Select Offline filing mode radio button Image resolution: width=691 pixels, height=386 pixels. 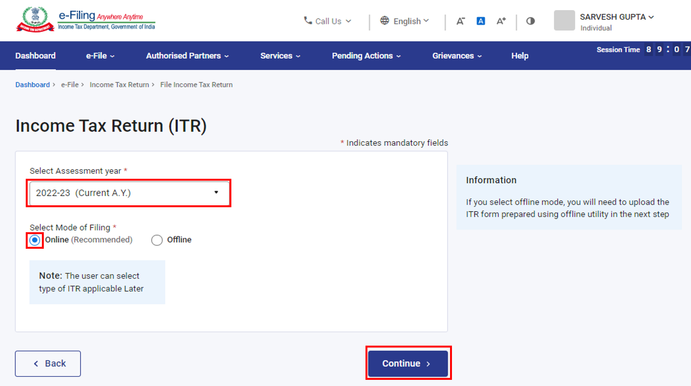tap(157, 240)
